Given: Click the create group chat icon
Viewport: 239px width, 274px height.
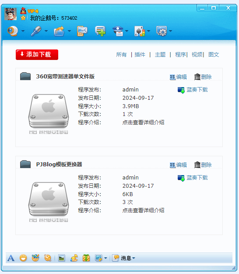Looking at the screenshot, I should 100,31.
